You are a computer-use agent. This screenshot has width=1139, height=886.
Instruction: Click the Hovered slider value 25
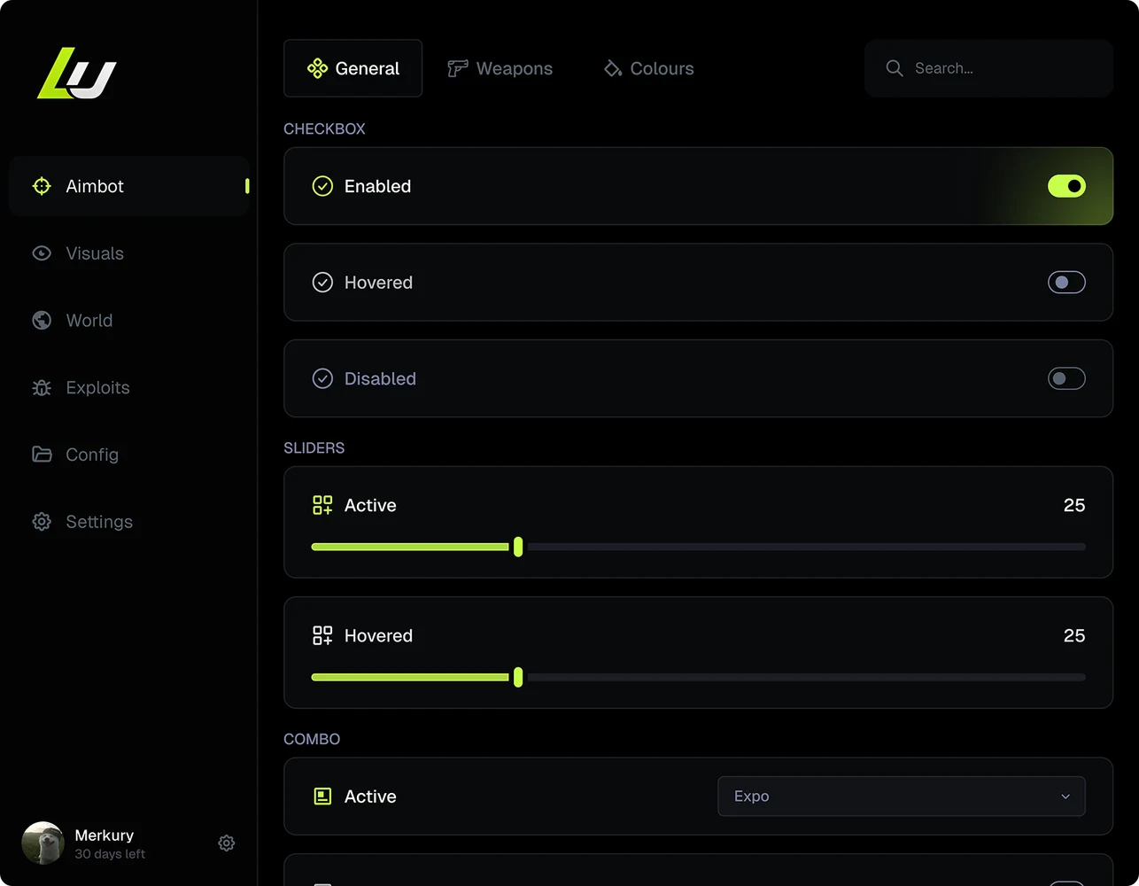[x=1074, y=635]
